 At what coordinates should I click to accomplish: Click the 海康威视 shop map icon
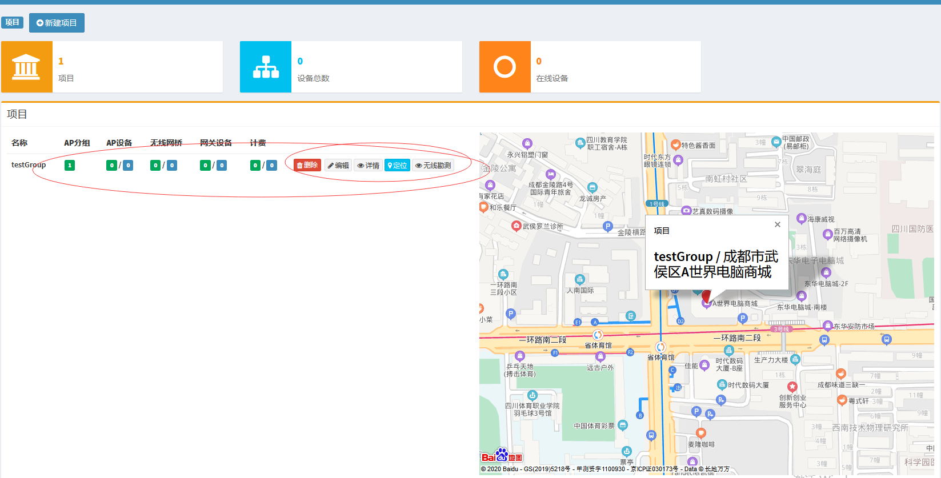(x=802, y=218)
